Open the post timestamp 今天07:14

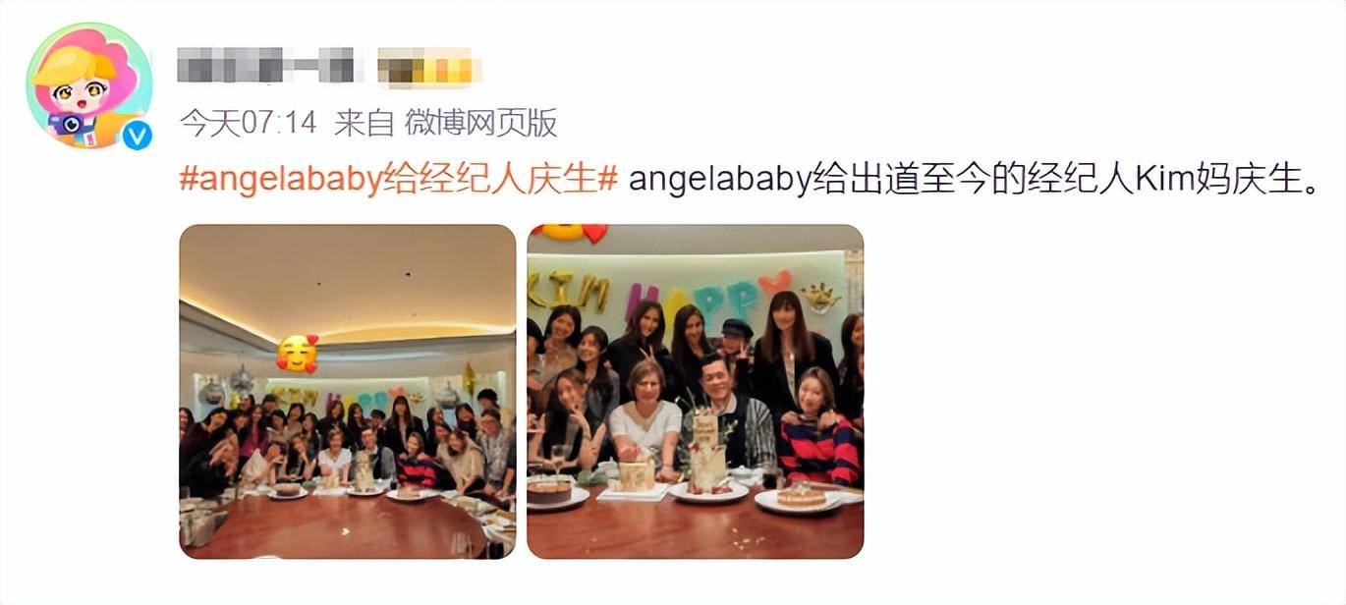[x=249, y=123]
